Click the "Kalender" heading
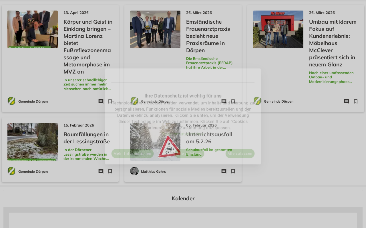 (183, 199)
